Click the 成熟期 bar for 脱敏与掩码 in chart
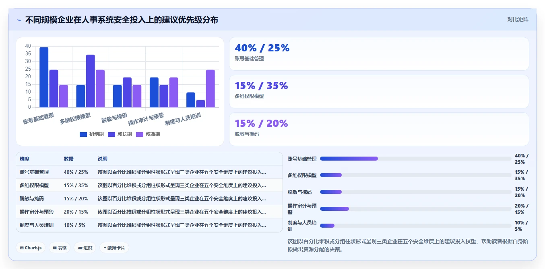Viewport: 545px width, 269px height. coord(137,96)
